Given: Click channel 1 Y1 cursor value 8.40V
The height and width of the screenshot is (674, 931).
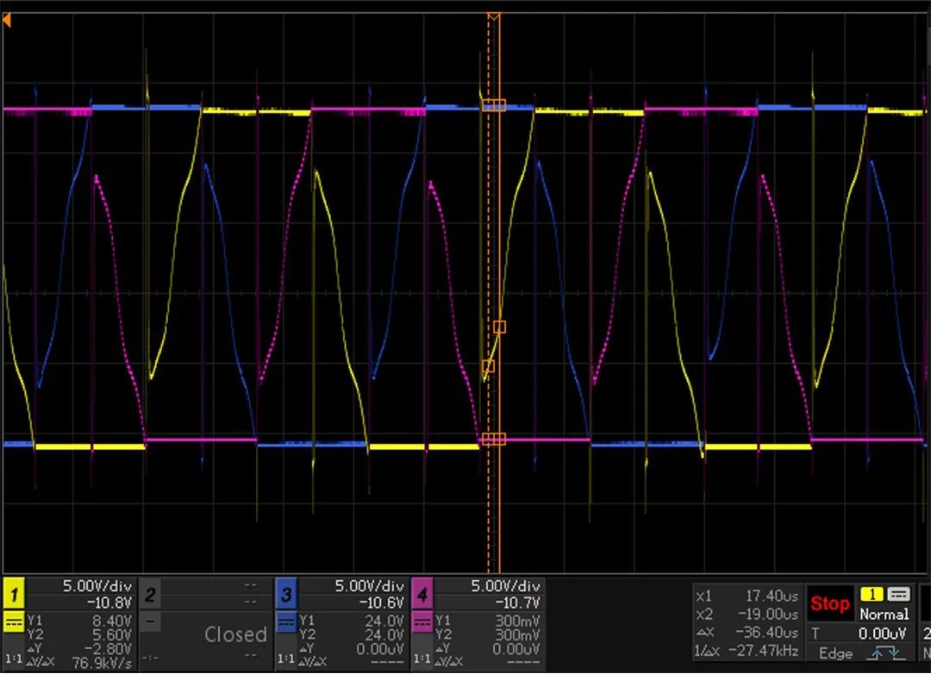Looking at the screenshot, I should (112, 621).
